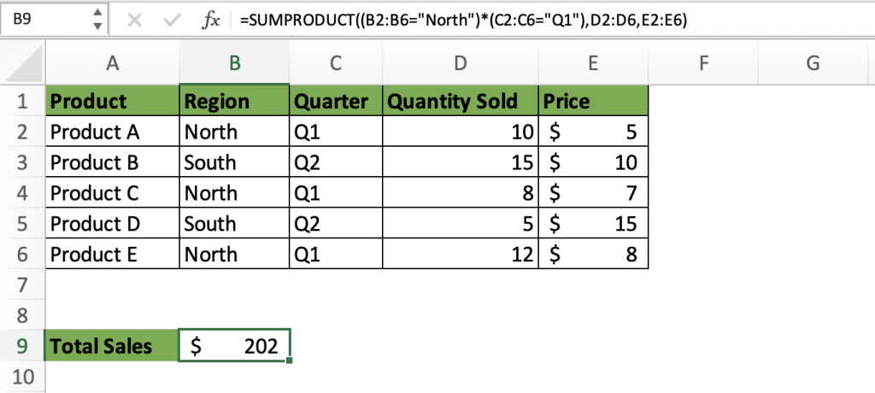Click the South cell in row 5

coord(234,224)
